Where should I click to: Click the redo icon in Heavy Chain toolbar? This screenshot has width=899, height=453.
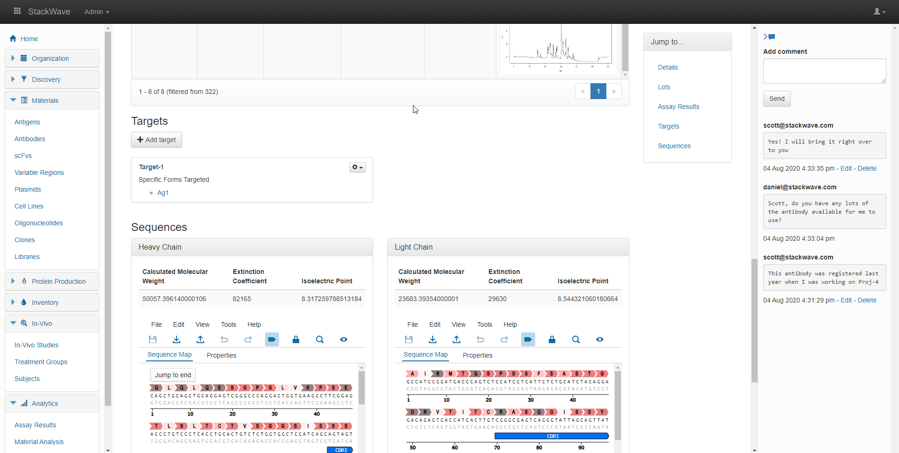(x=248, y=339)
